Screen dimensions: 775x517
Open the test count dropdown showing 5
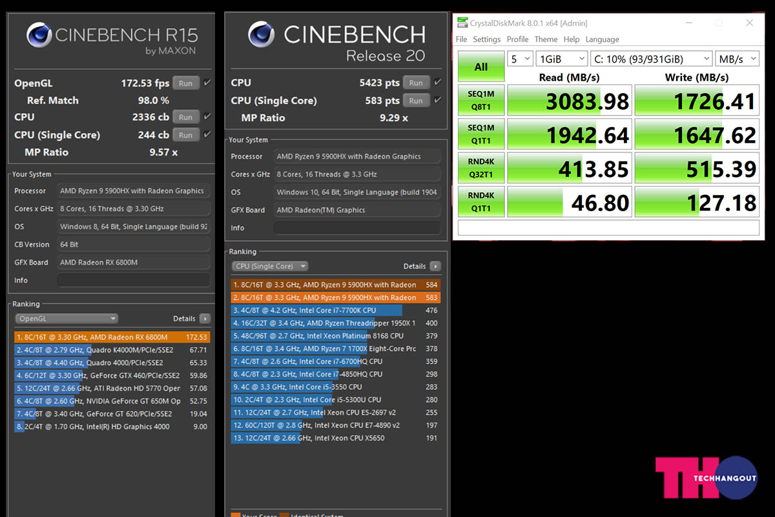point(520,59)
